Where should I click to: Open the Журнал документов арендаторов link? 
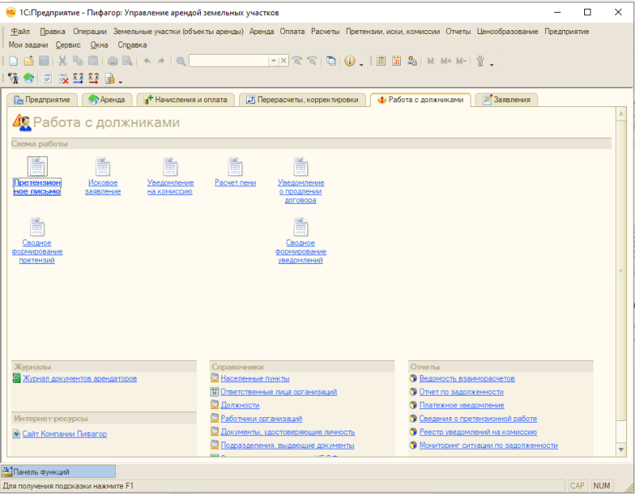tap(79, 379)
